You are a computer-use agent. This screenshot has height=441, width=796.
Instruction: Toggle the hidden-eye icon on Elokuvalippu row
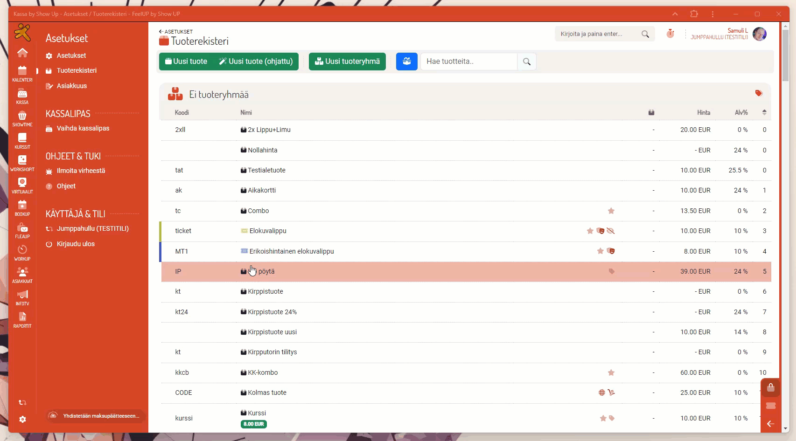coord(611,231)
